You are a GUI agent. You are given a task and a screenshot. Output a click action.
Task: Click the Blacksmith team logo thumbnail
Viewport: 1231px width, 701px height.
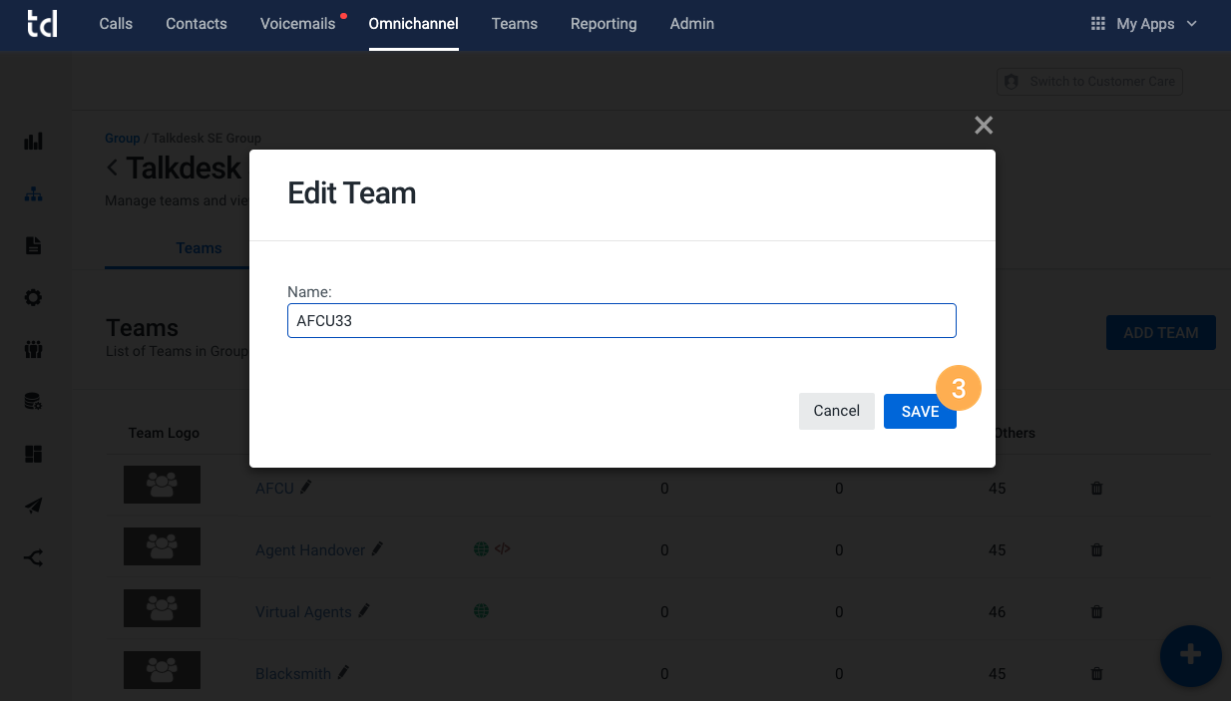162,670
